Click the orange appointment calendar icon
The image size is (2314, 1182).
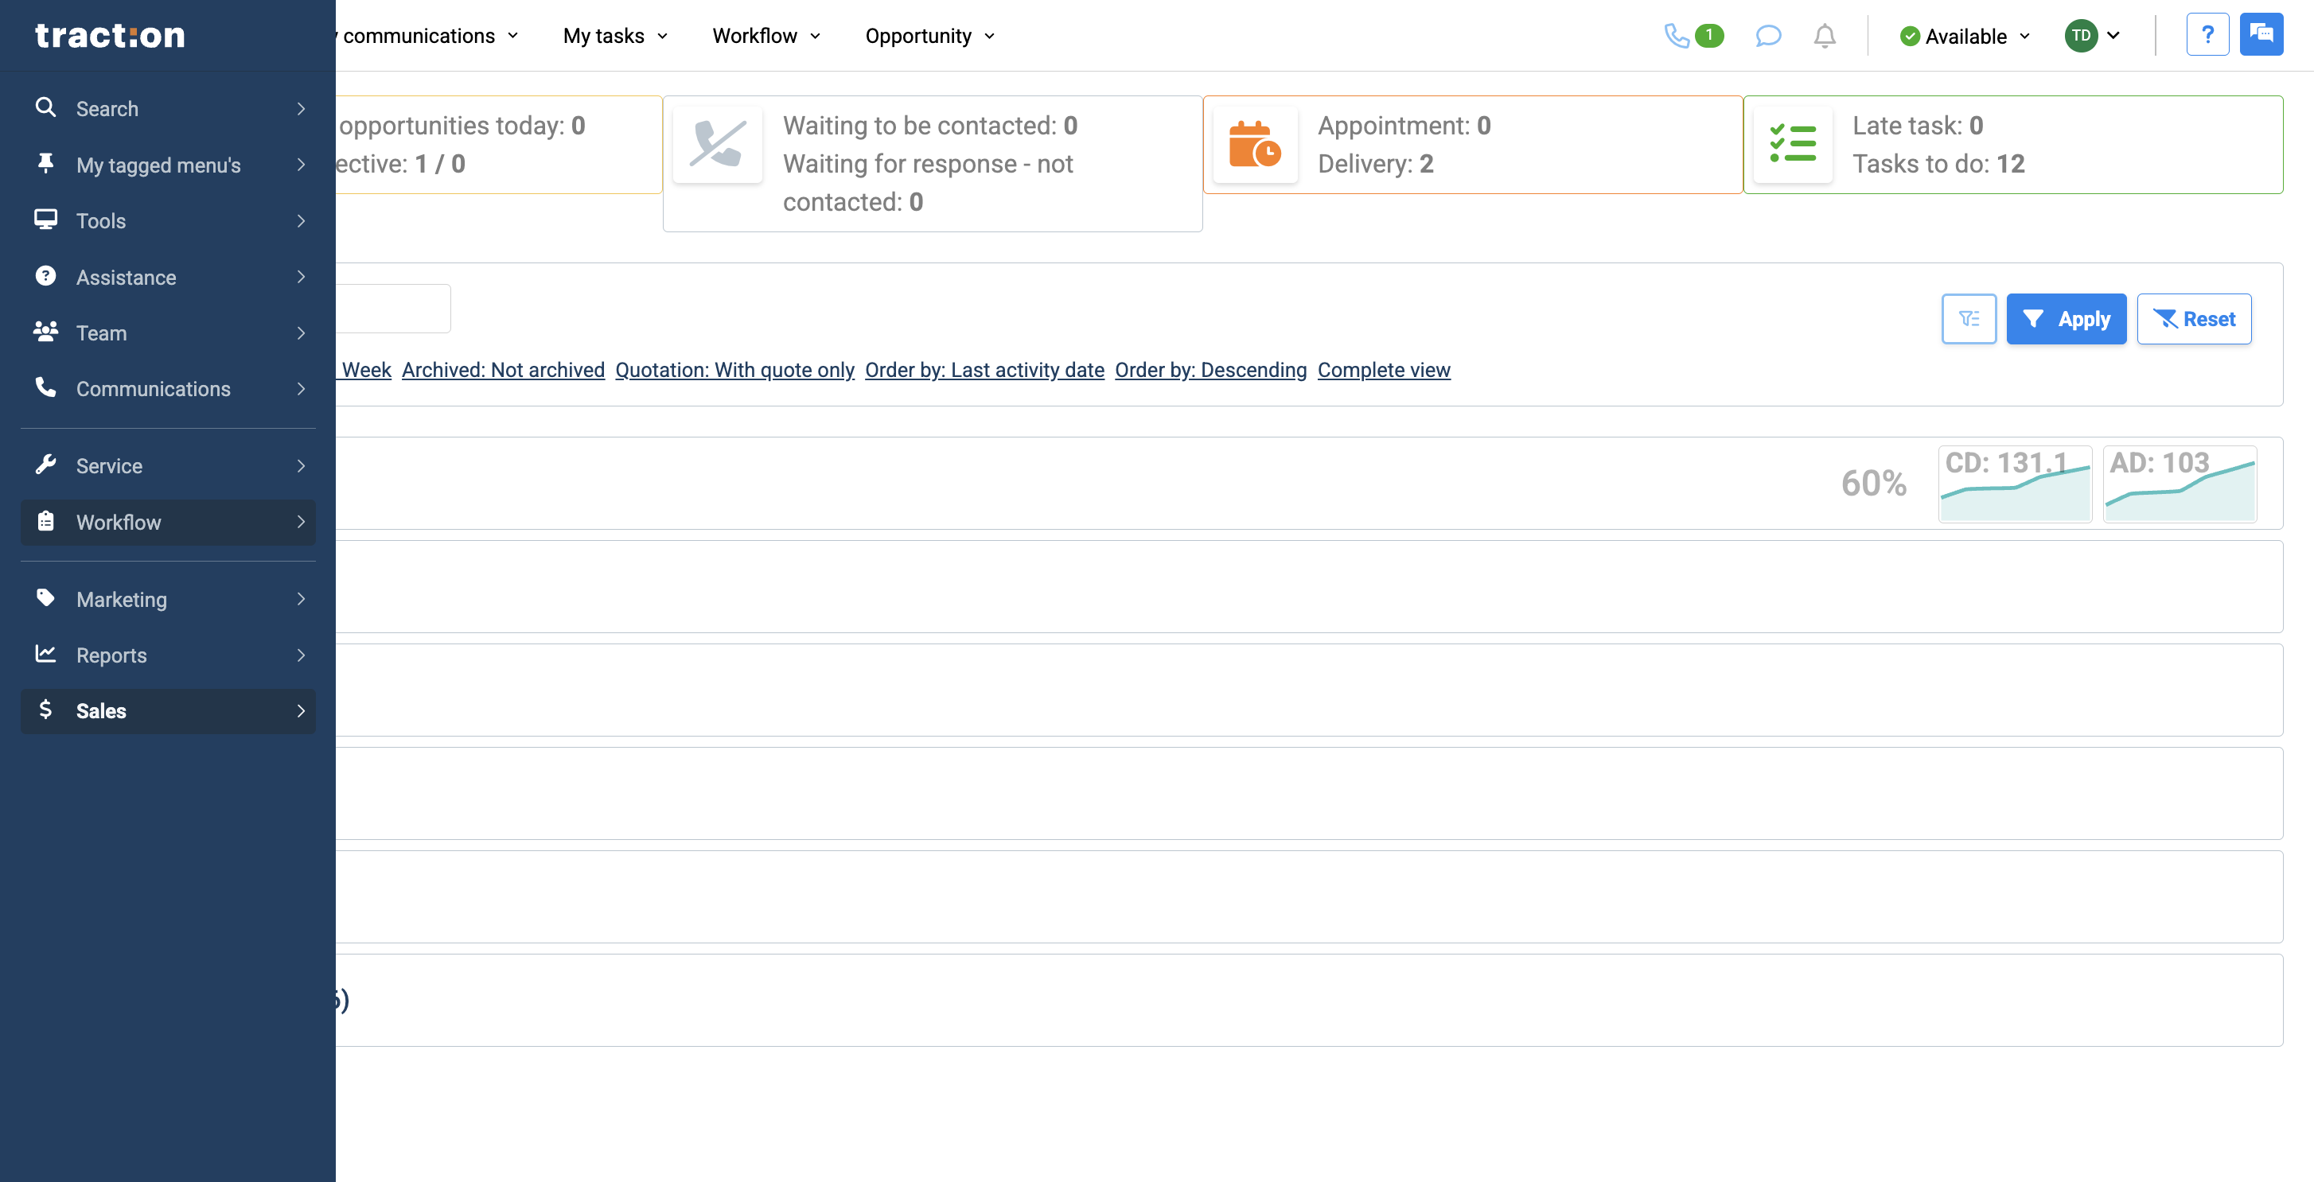pyautogui.click(x=1255, y=144)
